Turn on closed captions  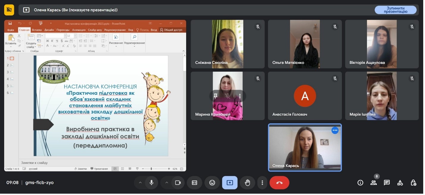[x=195, y=183]
